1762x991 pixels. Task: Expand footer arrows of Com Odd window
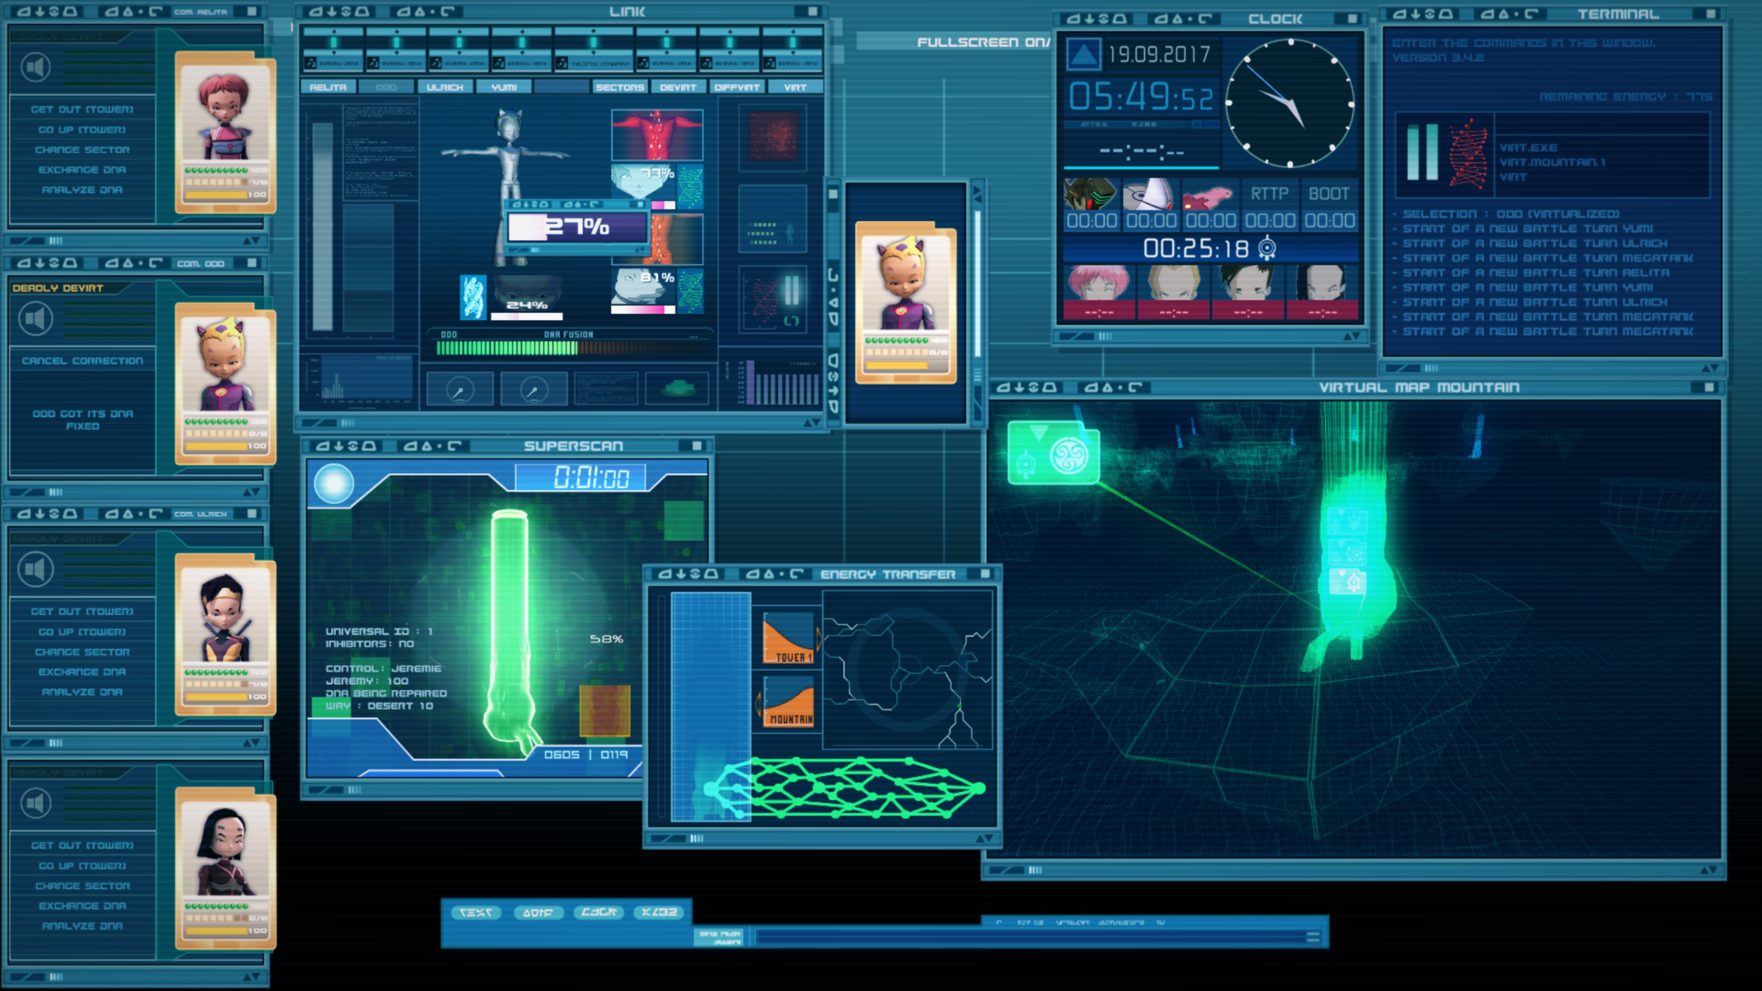pyautogui.click(x=251, y=492)
